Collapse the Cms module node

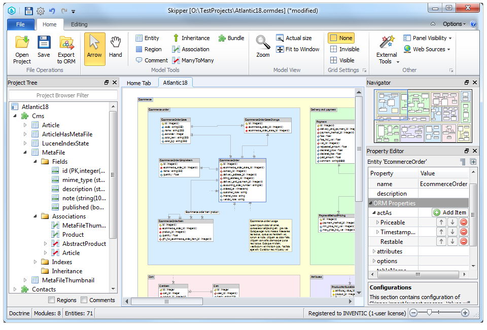click(15, 116)
